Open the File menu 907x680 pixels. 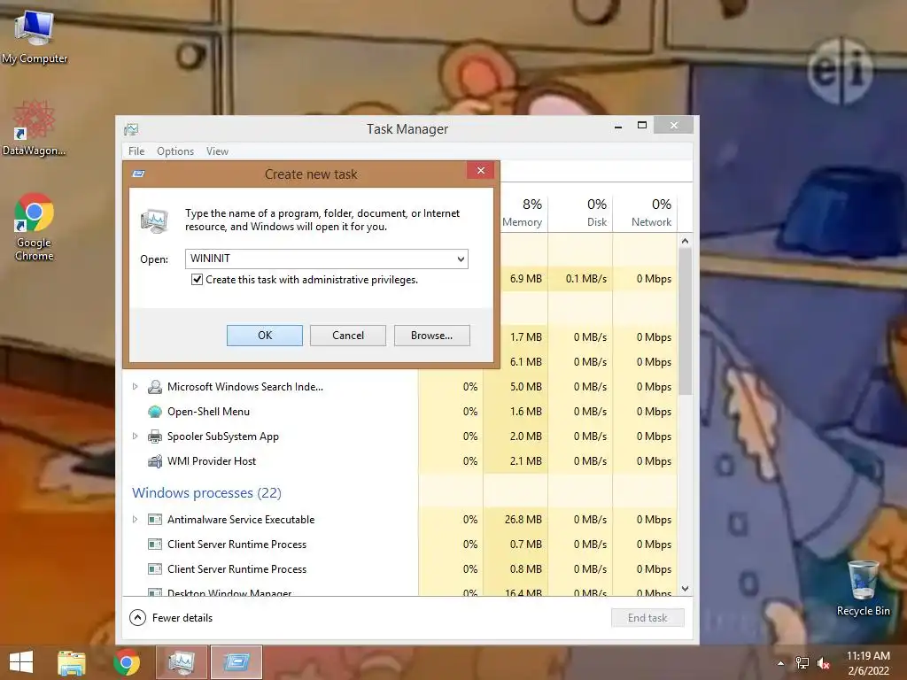point(136,151)
